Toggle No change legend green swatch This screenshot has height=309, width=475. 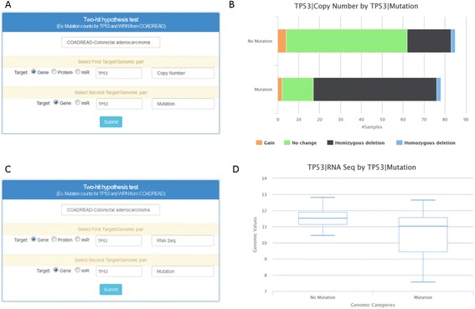point(287,142)
